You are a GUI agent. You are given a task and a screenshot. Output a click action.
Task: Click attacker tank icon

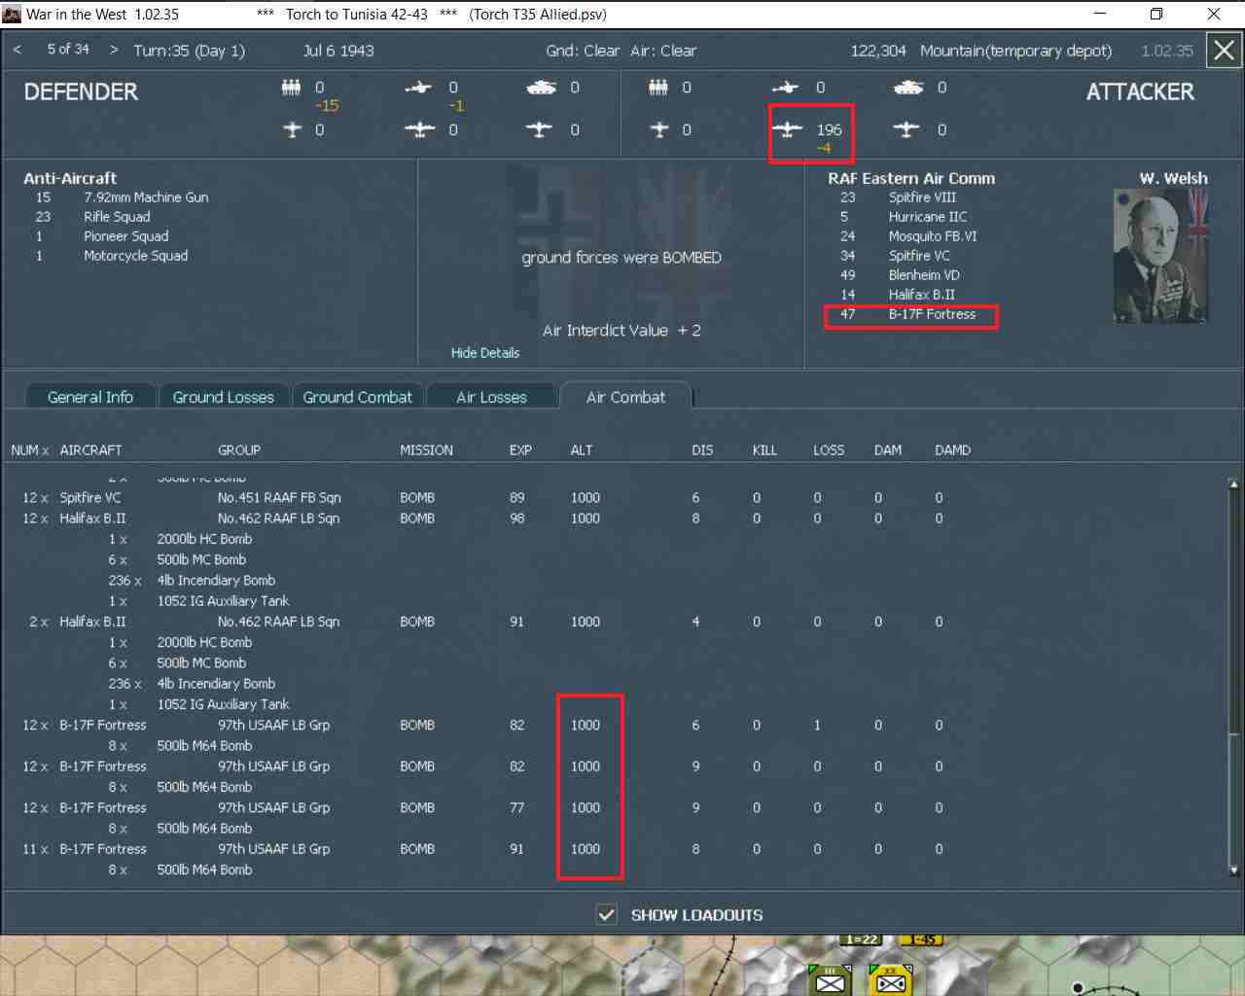click(x=907, y=88)
